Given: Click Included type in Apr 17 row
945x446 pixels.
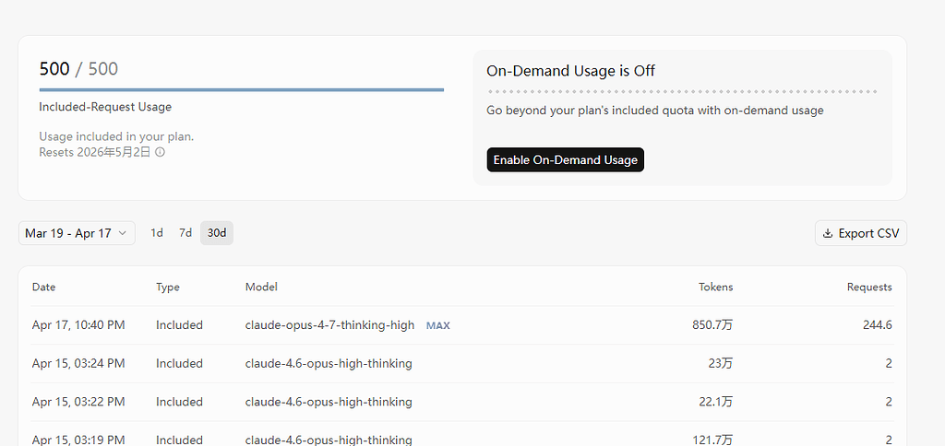Looking at the screenshot, I should click(x=179, y=325).
